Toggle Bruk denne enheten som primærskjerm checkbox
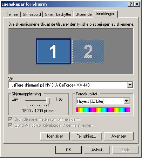Viewport: 142px width, 158px height. (x=11, y=119)
